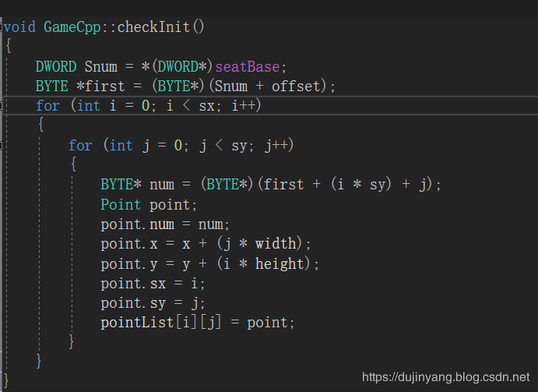Collapse the outer for loop with variable i
Image resolution: width=538 pixels, height=392 pixels.
1,105
